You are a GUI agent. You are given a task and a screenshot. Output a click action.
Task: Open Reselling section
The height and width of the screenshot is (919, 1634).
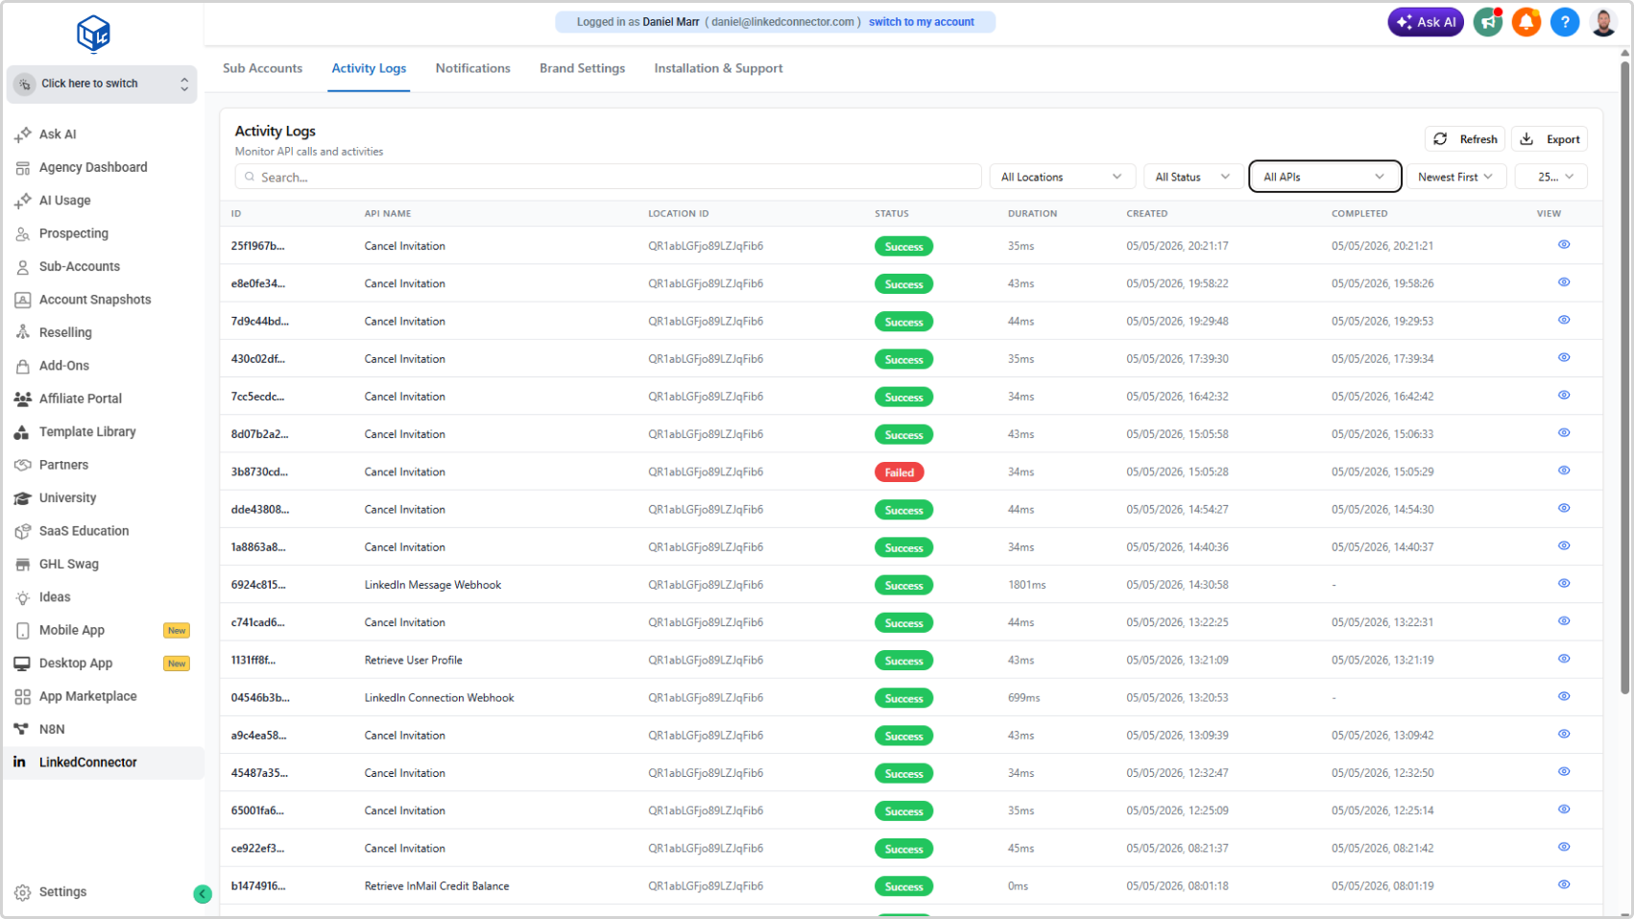(x=65, y=332)
